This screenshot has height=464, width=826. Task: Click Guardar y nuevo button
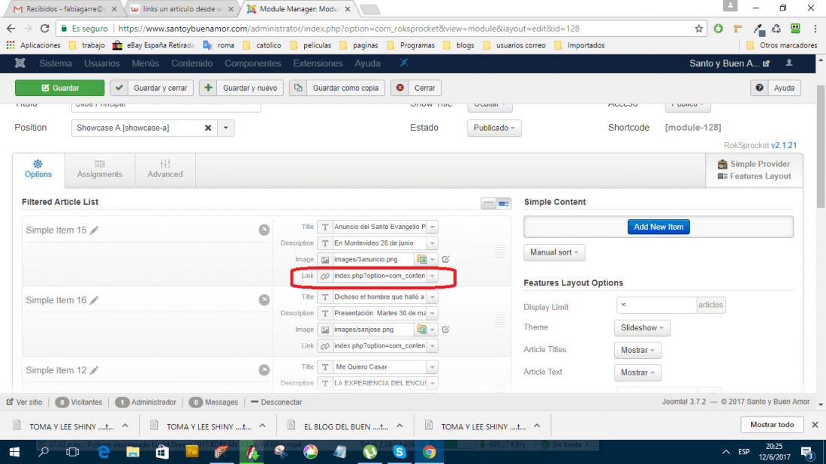241,88
